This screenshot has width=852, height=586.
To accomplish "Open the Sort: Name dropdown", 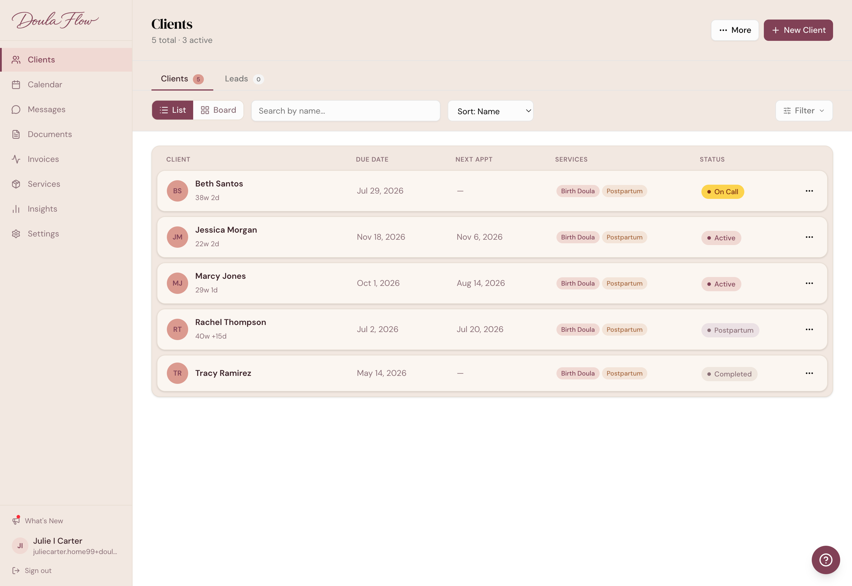I will tap(490, 111).
